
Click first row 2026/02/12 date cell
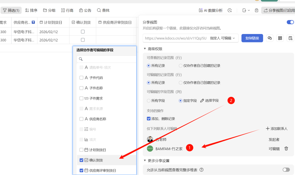point(53,32)
